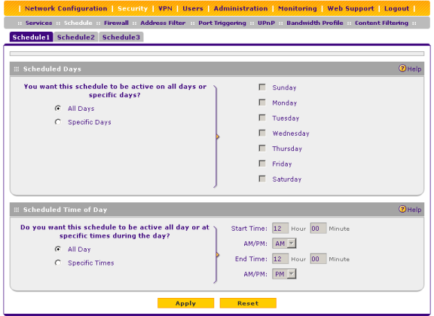This screenshot has width=434, height=316.
Task: Go to the Firewall submenu
Action: point(116,23)
